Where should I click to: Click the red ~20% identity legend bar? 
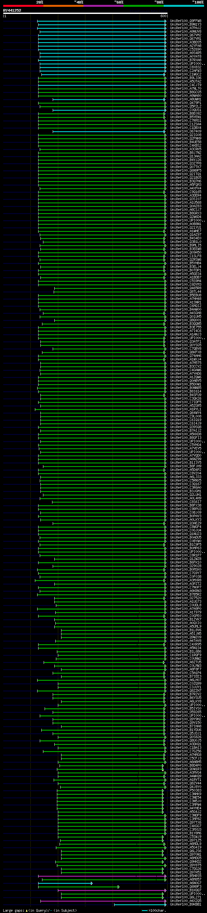(x=23, y=6)
